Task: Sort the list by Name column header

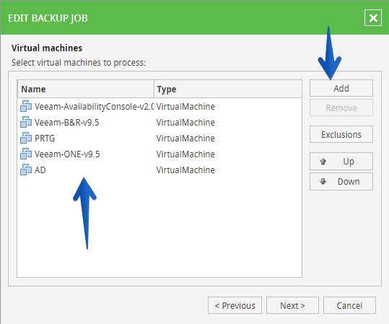Action: 86,89
